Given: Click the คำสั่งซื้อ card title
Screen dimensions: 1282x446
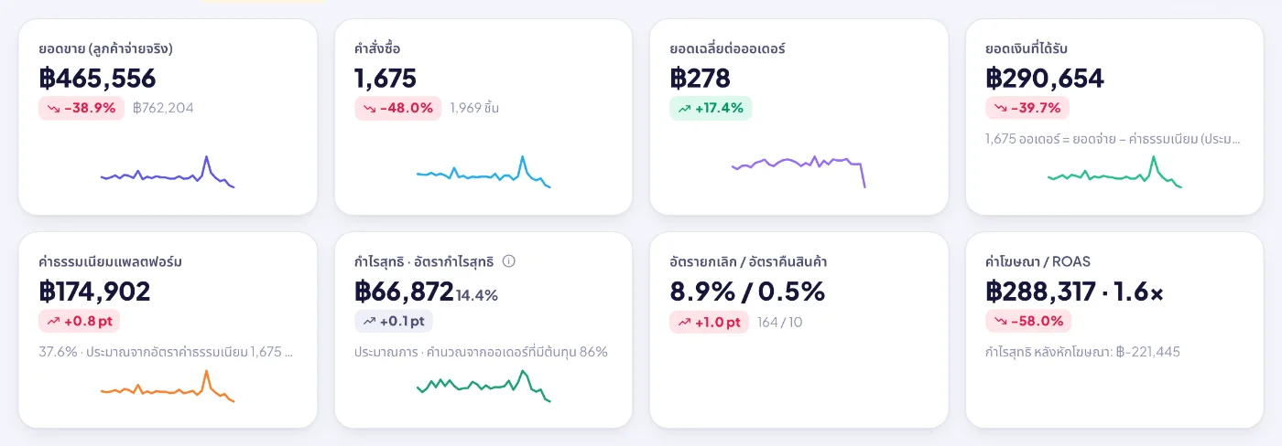Looking at the screenshot, I should coord(377,48).
